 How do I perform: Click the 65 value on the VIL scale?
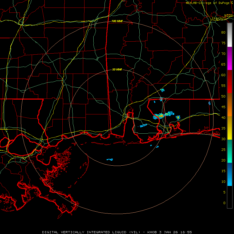pyautogui.click(x=223, y=64)
